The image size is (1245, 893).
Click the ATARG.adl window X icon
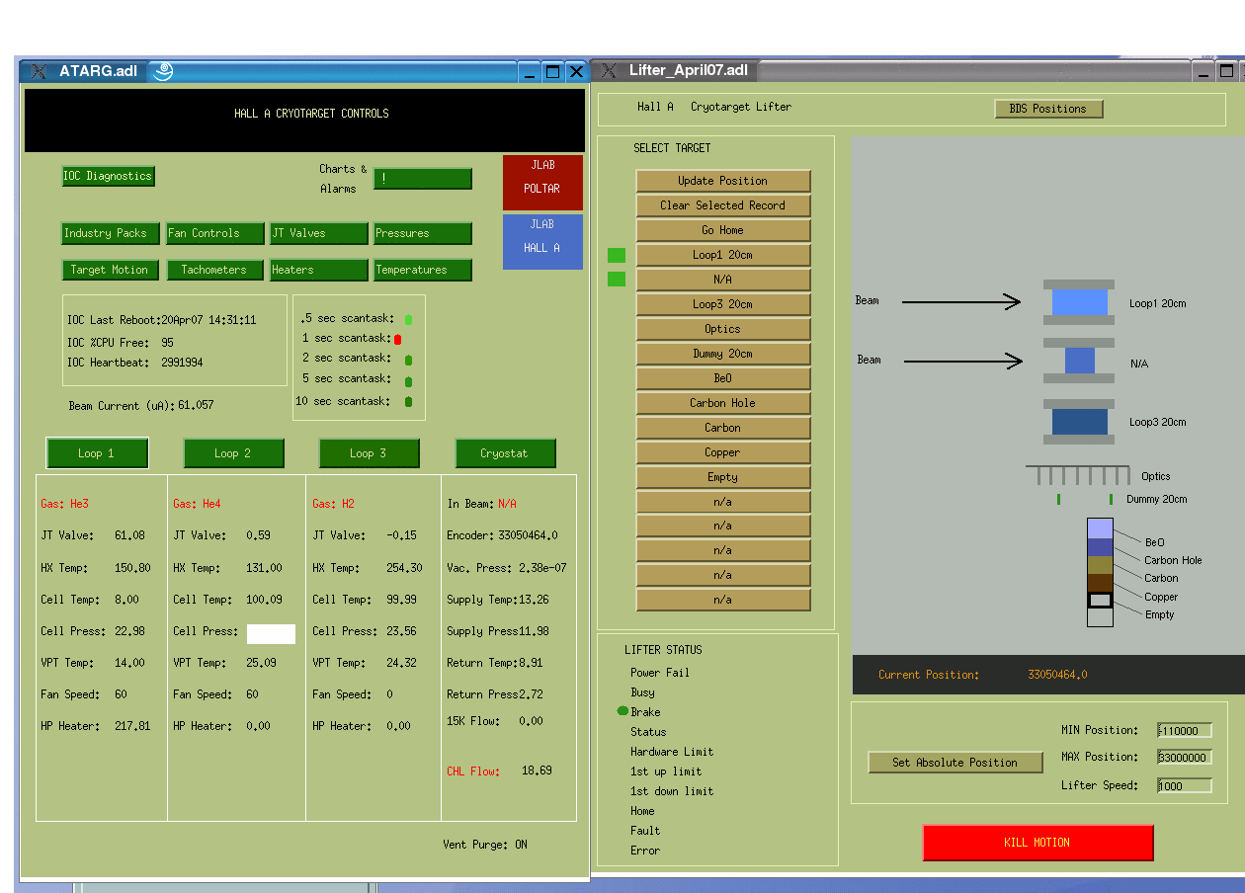(40, 71)
